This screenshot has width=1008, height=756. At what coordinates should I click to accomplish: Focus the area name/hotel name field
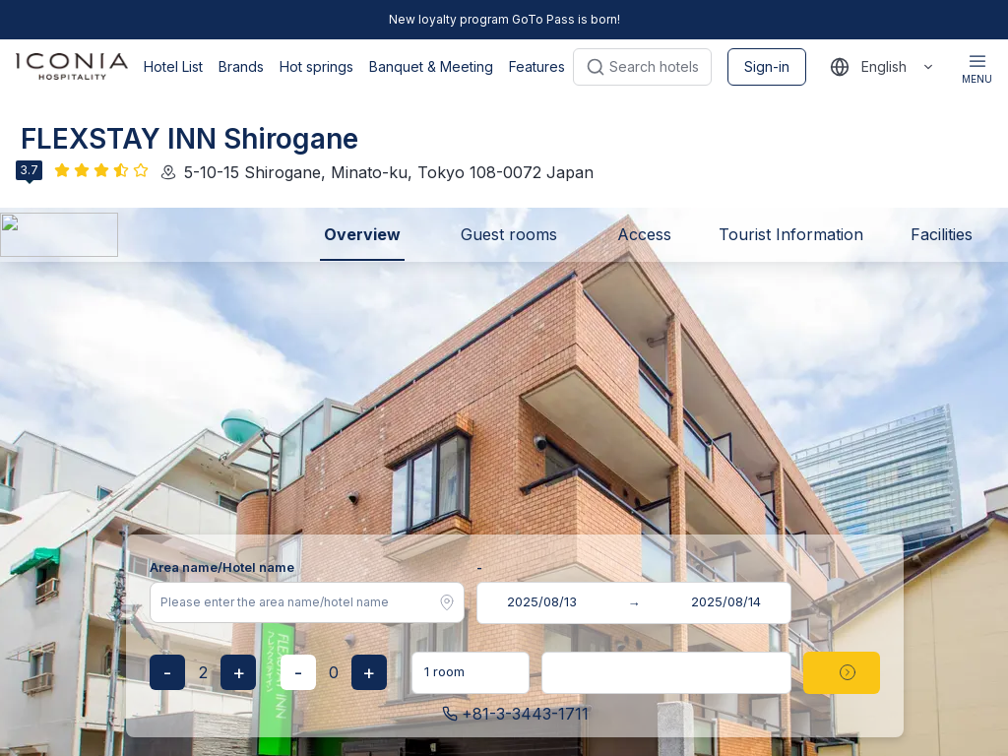pyautogui.click(x=295, y=602)
